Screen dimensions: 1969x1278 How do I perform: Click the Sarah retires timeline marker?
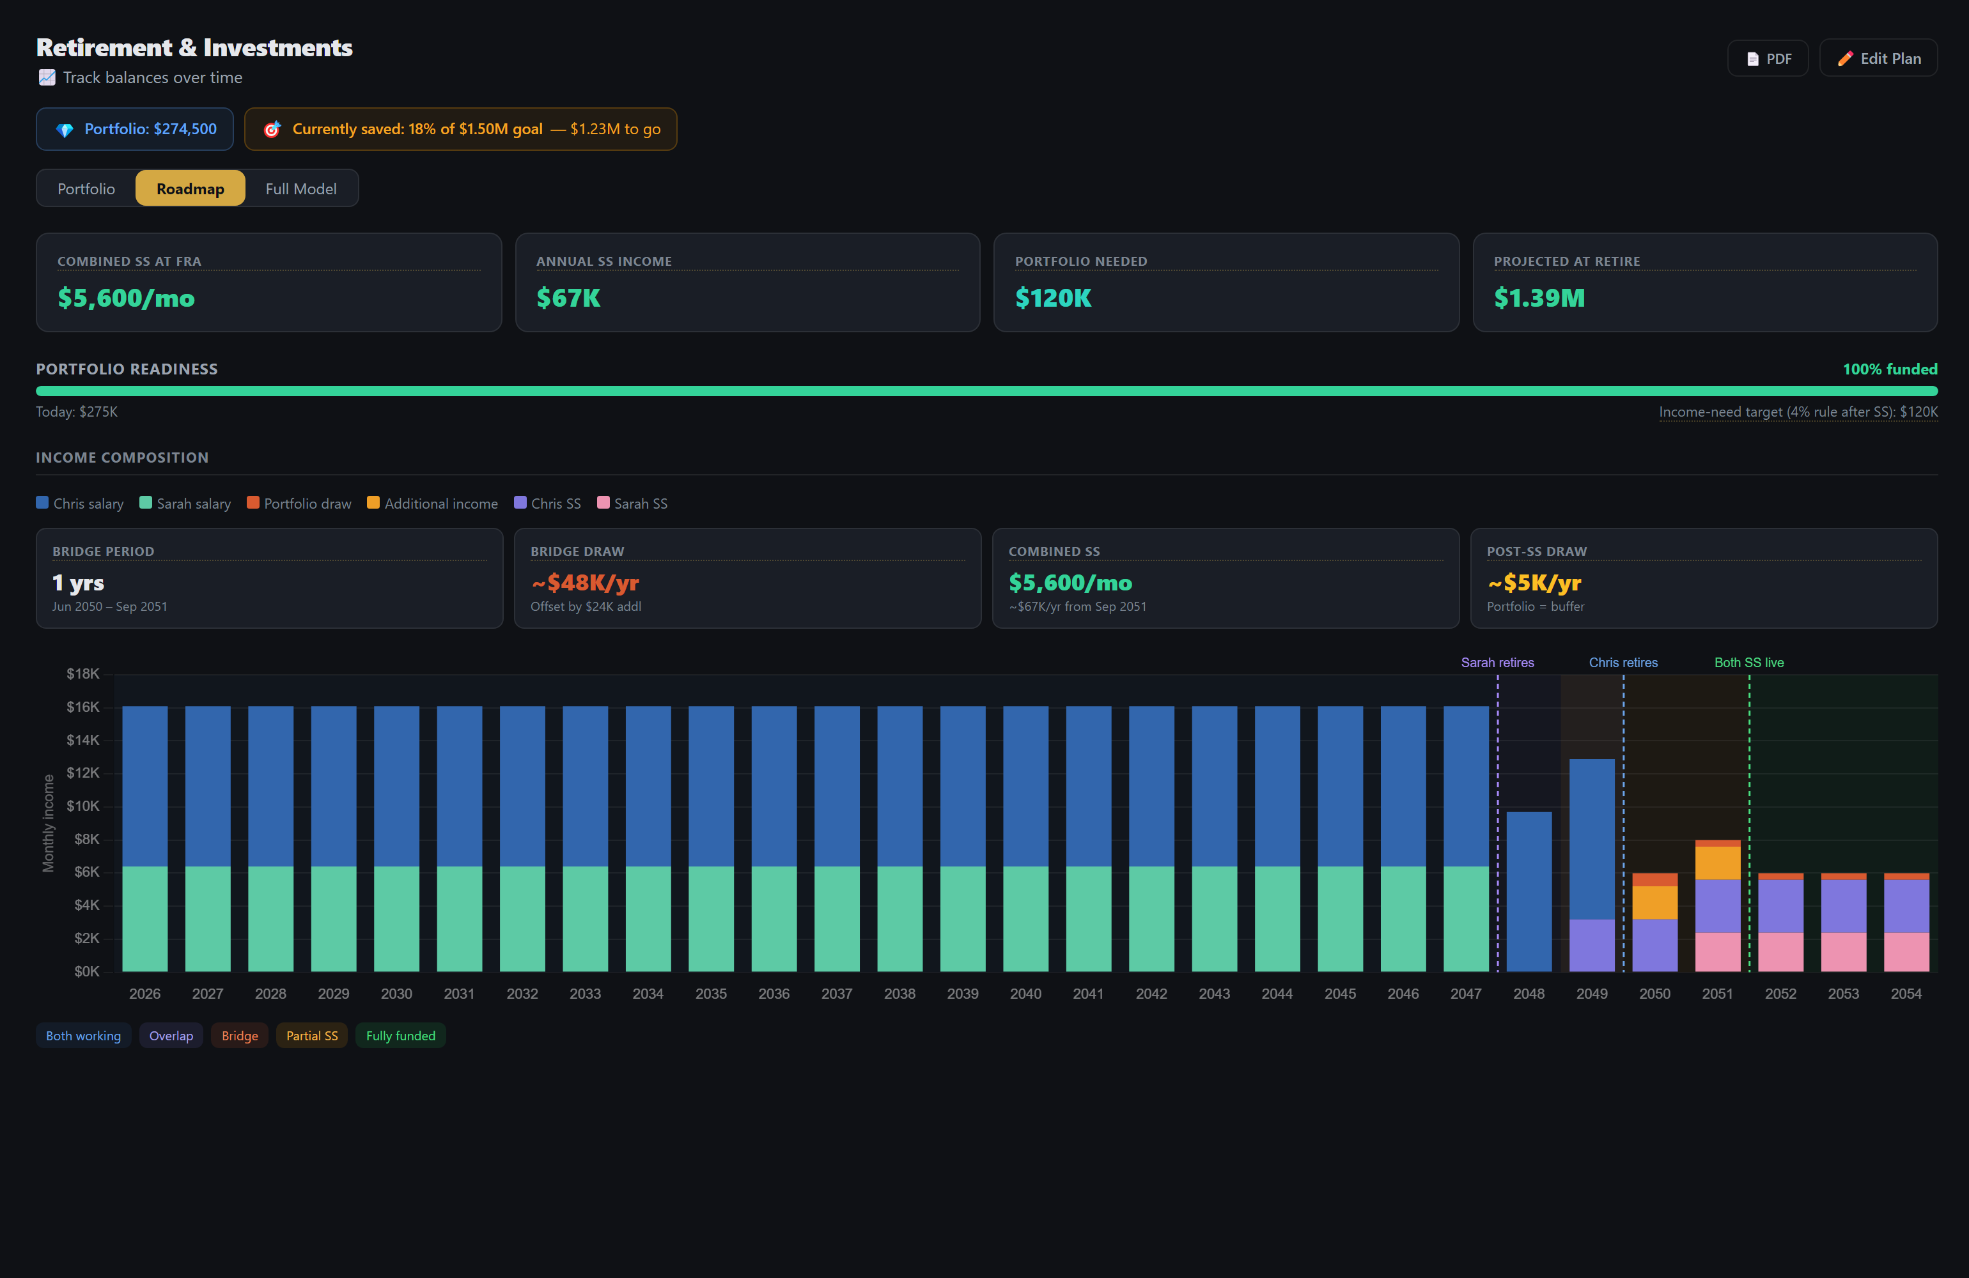coord(1497,663)
